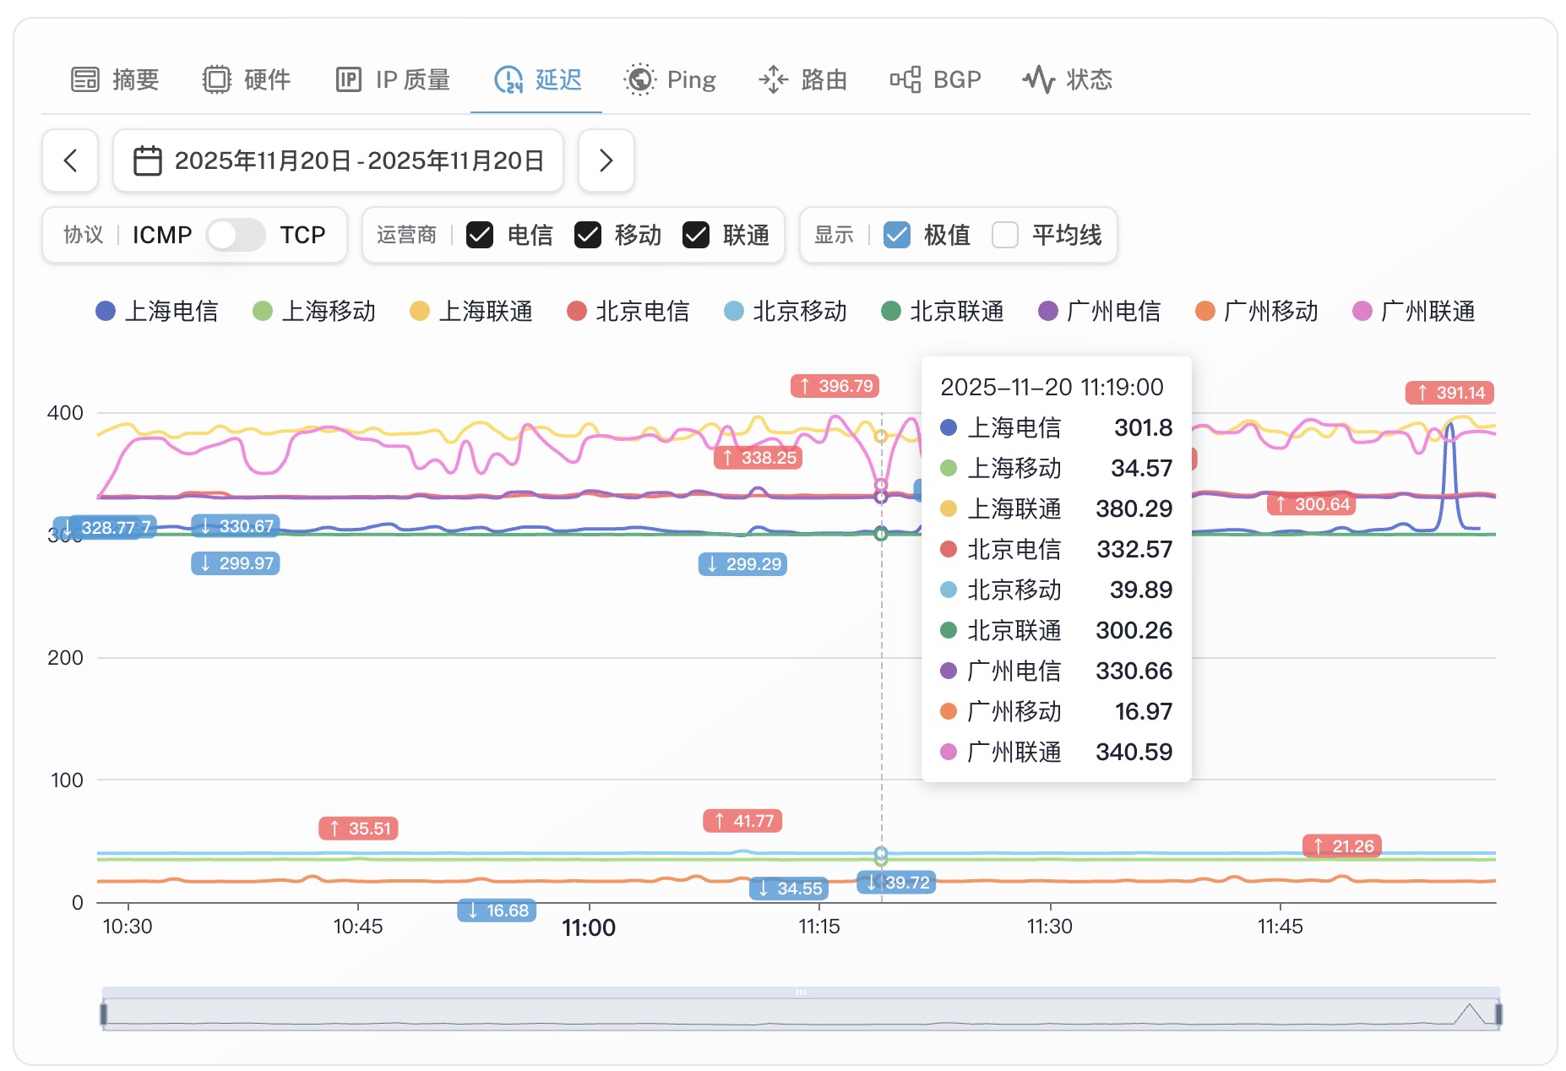Click the 硬件 hardware chip icon
The width and height of the screenshot is (1566, 1071).
(x=216, y=79)
